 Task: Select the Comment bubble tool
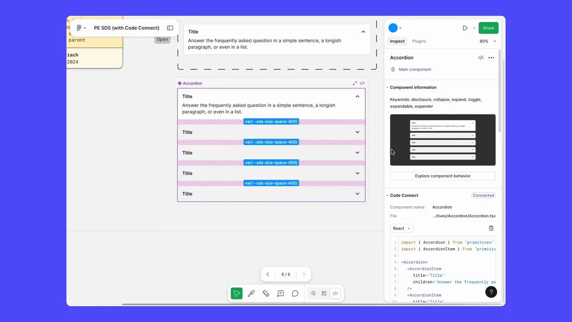(x=295, y=293)
